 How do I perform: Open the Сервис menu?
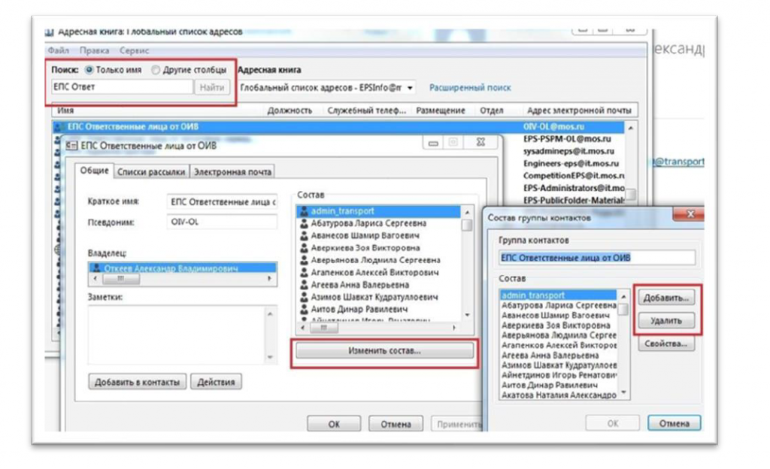tap(135, 50)
